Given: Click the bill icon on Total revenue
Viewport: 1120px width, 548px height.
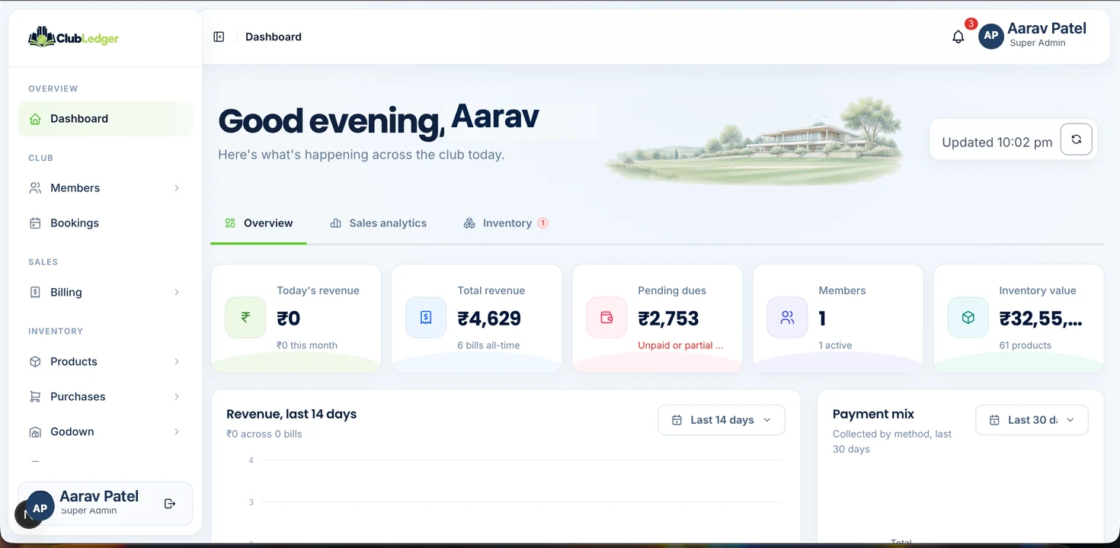Looking at the screenshot, I should (426, 318).
